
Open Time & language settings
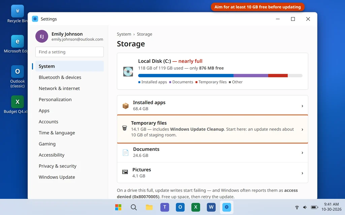tap(69, 133)
